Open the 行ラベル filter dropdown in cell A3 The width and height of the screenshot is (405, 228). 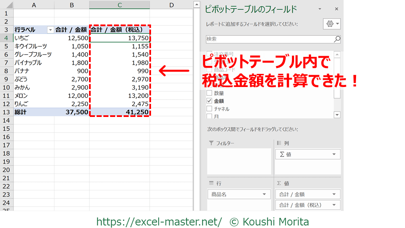[x=51, y=30]
